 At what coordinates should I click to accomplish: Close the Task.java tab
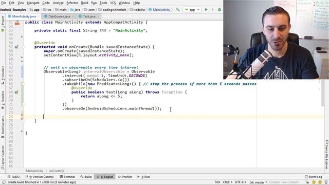pyautogui.click(x=98, y=16)
